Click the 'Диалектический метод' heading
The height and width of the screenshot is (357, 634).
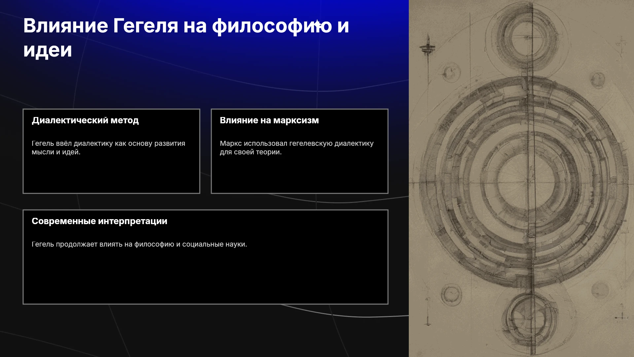(85, 120)
